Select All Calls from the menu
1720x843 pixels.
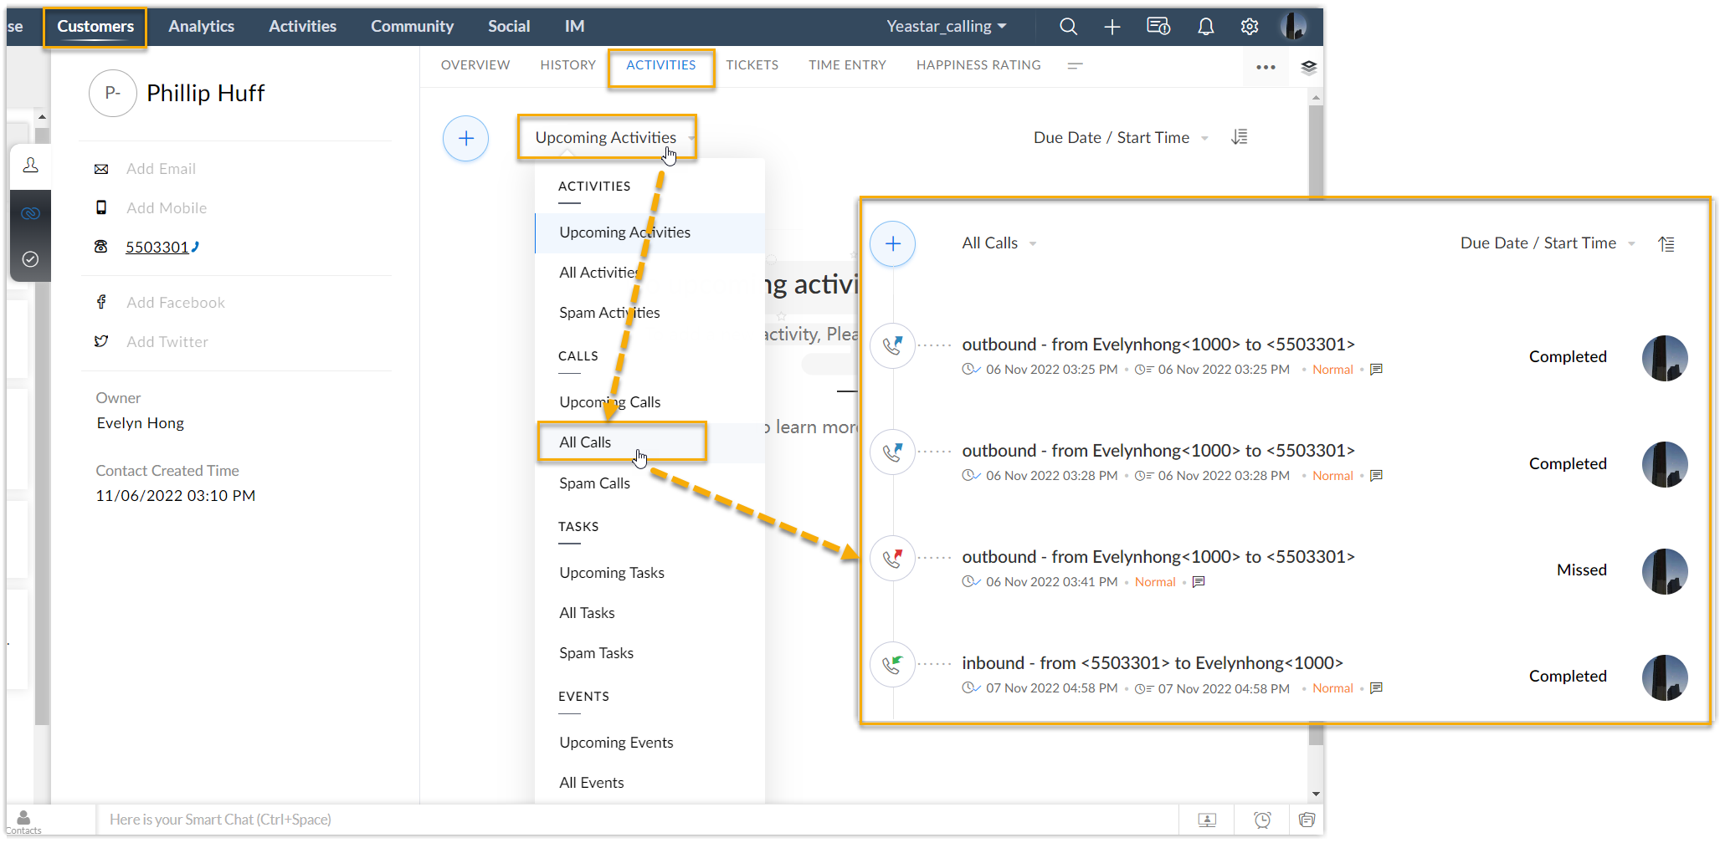coord(585,442)
